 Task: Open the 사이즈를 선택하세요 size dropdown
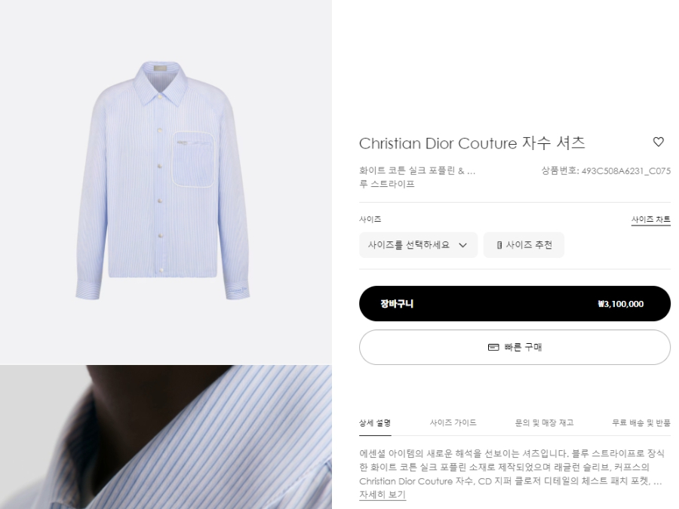pyautogui.click(x=418, y=245)
